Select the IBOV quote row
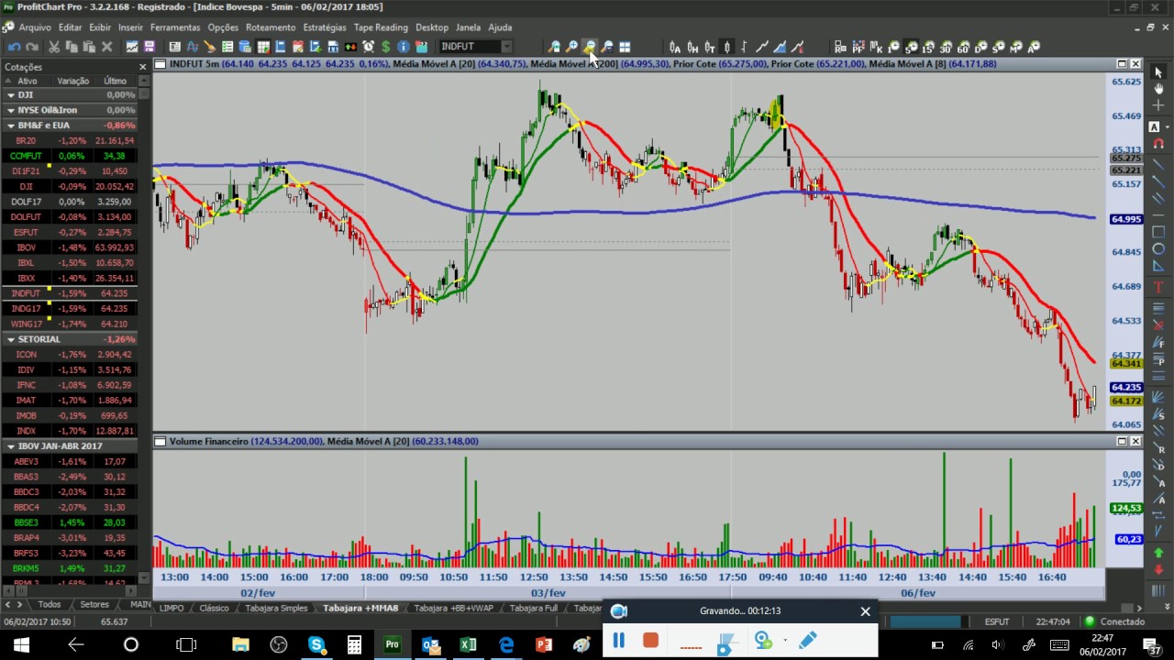 [69, 247]
